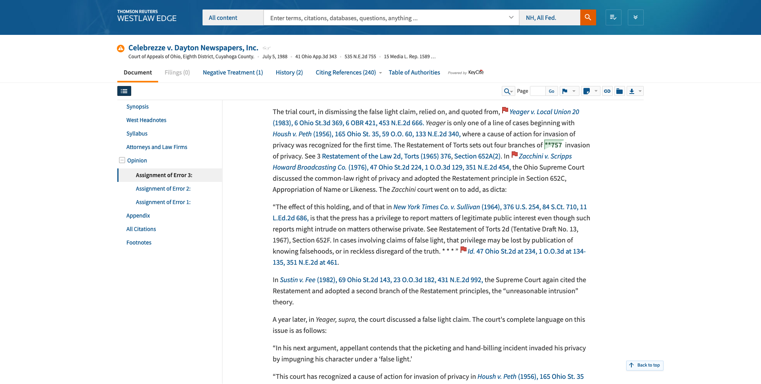Click the copy link chain icon
The width and height of the screenshot is (761, 384).
point(607,91)
